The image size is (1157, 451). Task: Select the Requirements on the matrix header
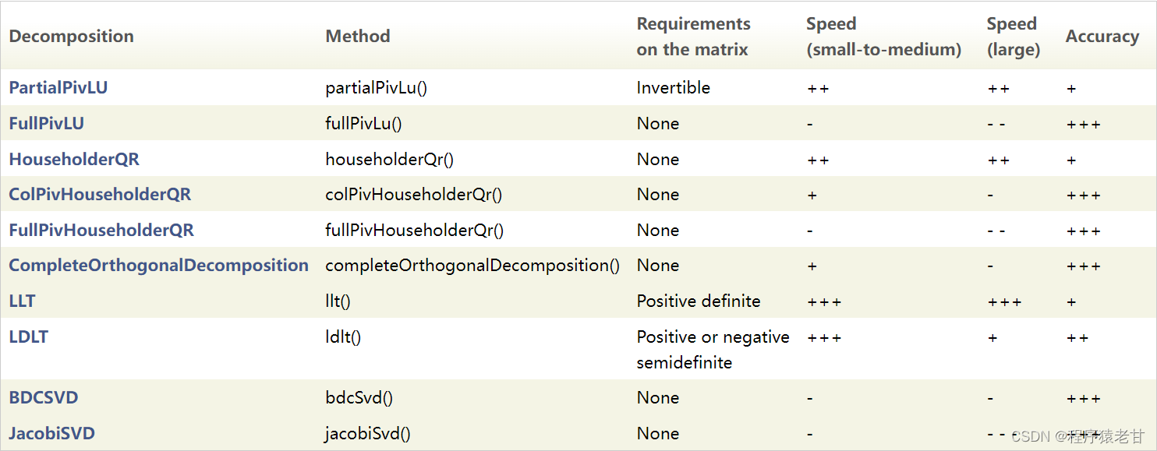[x=693, y=37]
